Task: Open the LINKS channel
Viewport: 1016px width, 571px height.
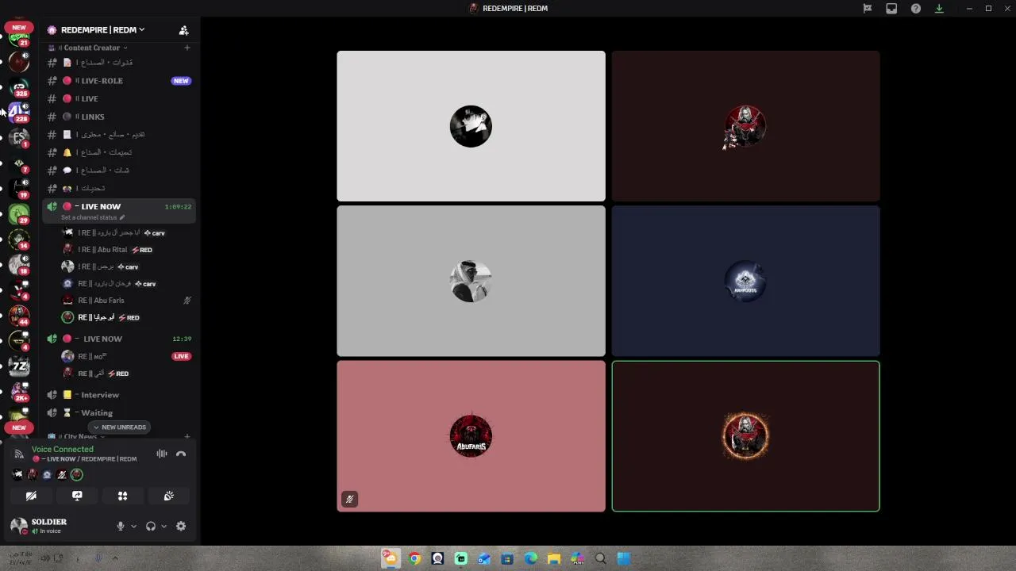Action: 119,117
